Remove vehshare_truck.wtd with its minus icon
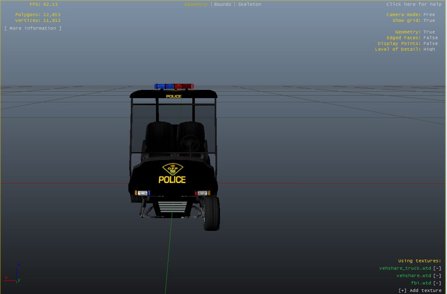447x294 pixels. tap(437, 268)
